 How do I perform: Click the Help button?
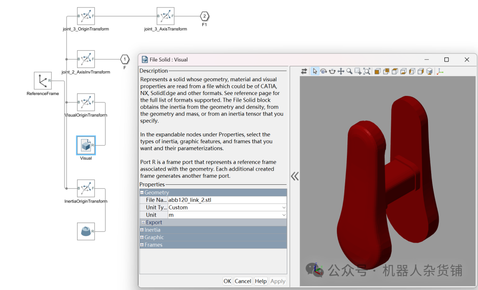261,281
